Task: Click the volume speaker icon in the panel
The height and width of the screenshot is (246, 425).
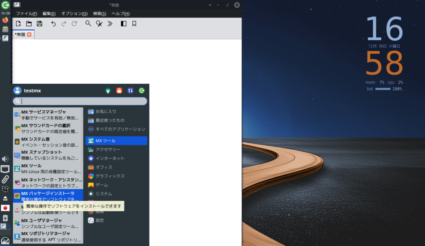Action: coord(5,159)
